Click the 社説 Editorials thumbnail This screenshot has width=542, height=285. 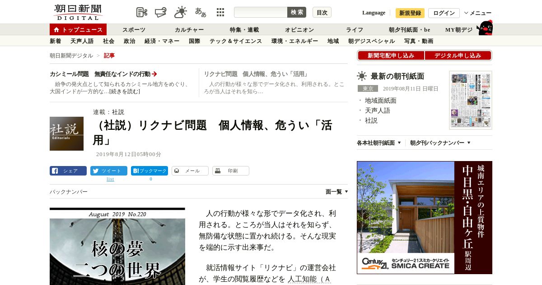[x=66, y=133]
